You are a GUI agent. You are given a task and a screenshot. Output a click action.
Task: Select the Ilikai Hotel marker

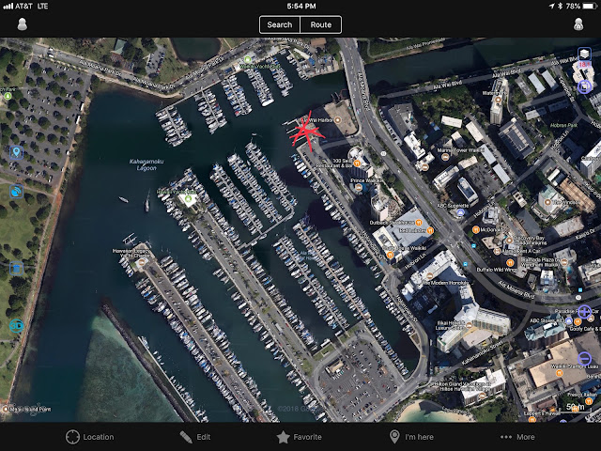pyautogui.click(x=469, y=324)
